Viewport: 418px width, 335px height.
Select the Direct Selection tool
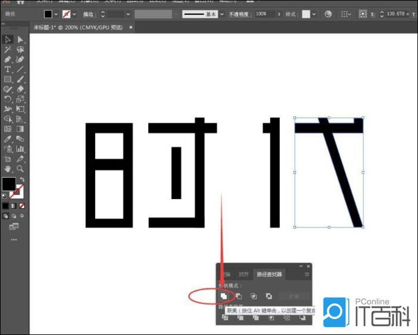[21, 39]
